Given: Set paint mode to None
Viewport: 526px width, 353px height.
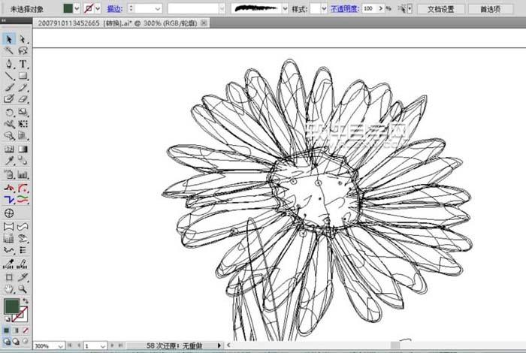Looking at the screenshot, I should pos(26,330).
